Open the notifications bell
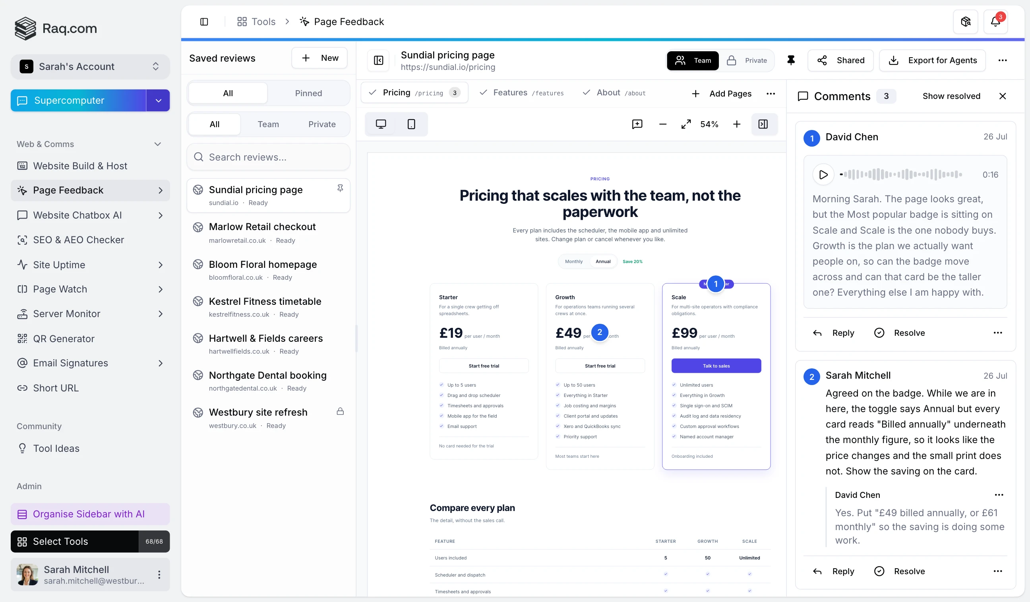This screenshot has width=1030, height=602. [995, 22]
